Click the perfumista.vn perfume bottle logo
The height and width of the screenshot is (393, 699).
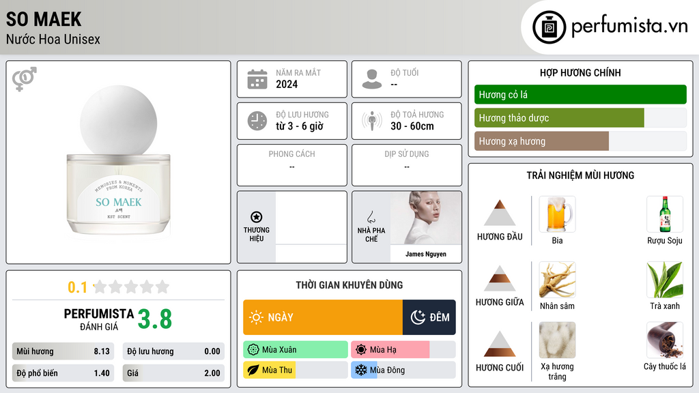pos(549,27)
